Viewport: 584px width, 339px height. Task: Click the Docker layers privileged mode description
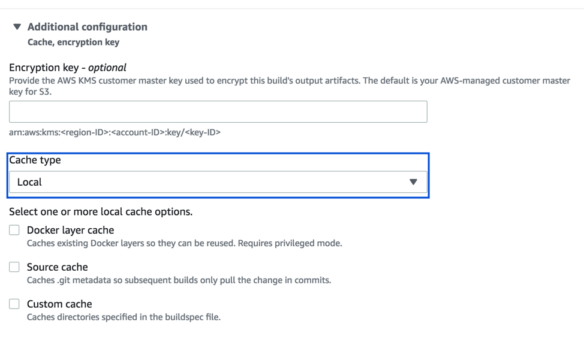(184, 244)
